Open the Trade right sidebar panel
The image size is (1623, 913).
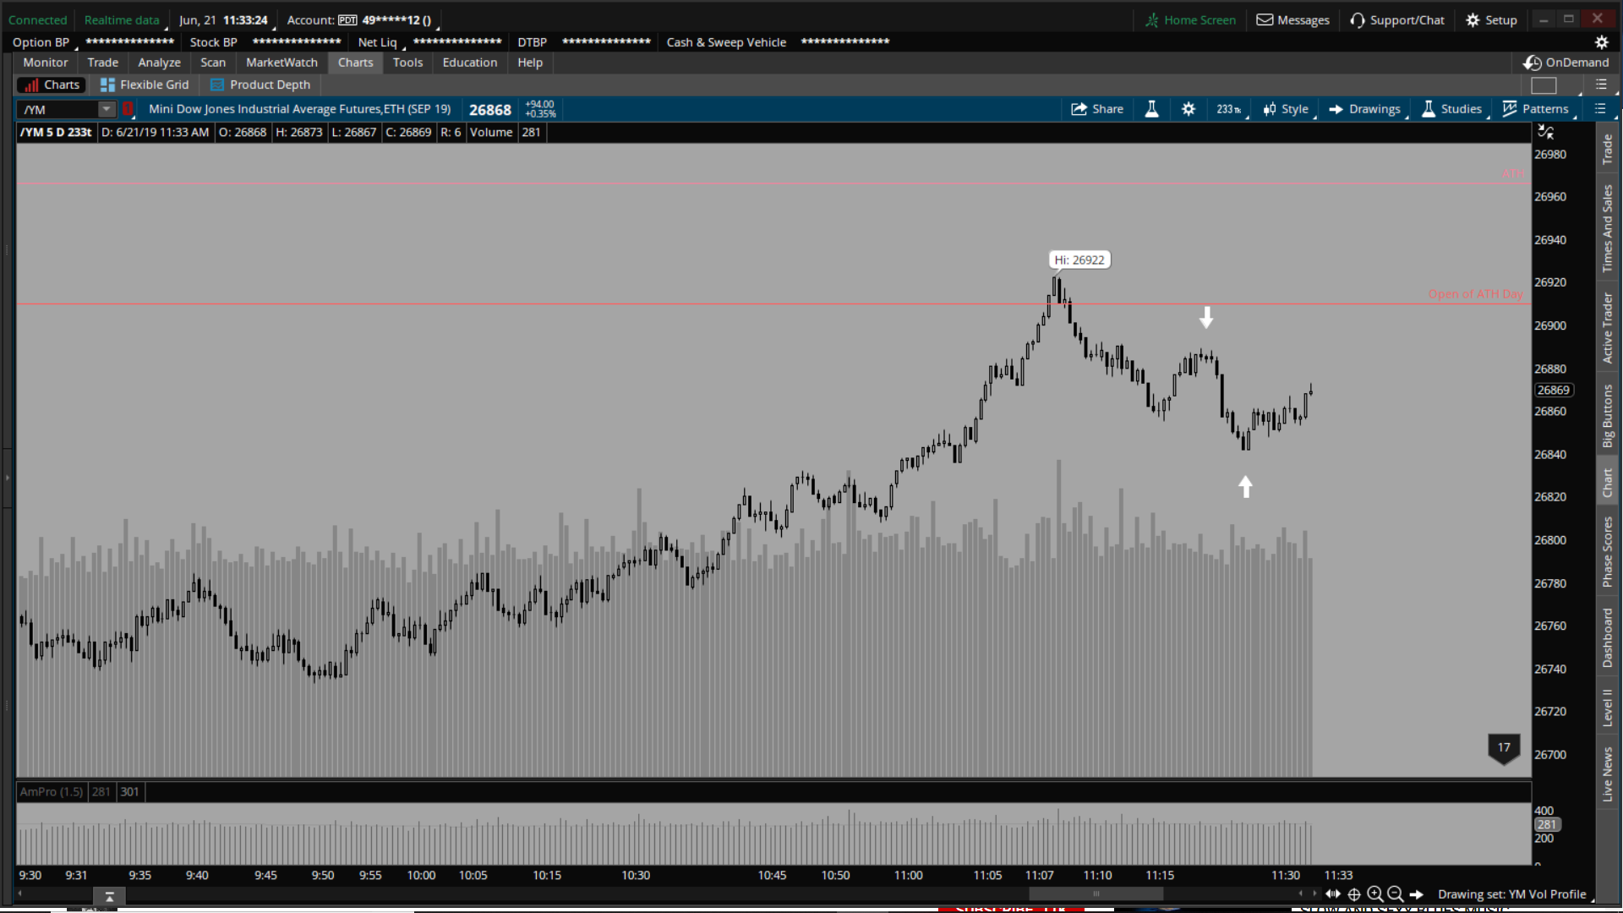[1608, 150]
